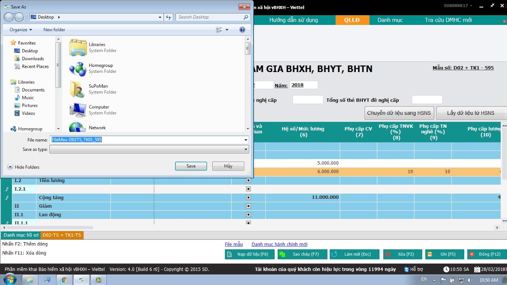This screenshot has height=285, width=507.
Task: Click the Chrome icon in taskbar
Action: (64, 280)
